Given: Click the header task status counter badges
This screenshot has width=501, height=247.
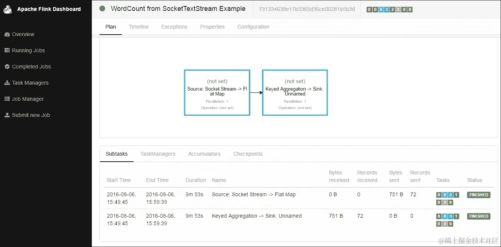Looking at the screenshot, I should 390,9.
